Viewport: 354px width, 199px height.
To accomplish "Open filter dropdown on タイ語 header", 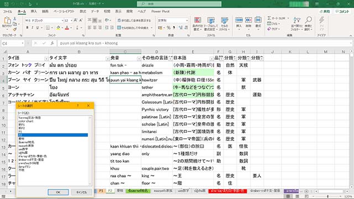I will [x=46, y=59].
